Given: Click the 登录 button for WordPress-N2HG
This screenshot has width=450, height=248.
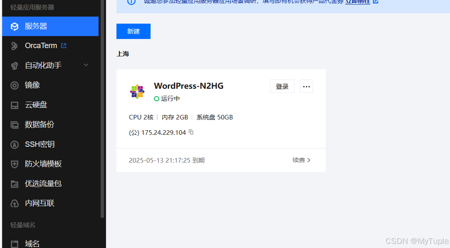Looking at the screenshot, I should click(282, 86).
